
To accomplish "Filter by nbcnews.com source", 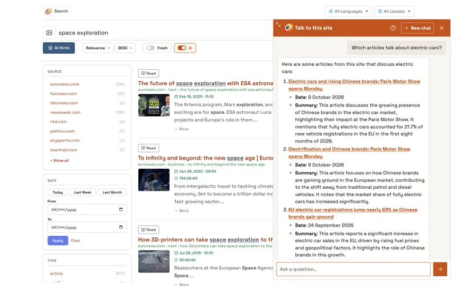I will coord(64,103).
